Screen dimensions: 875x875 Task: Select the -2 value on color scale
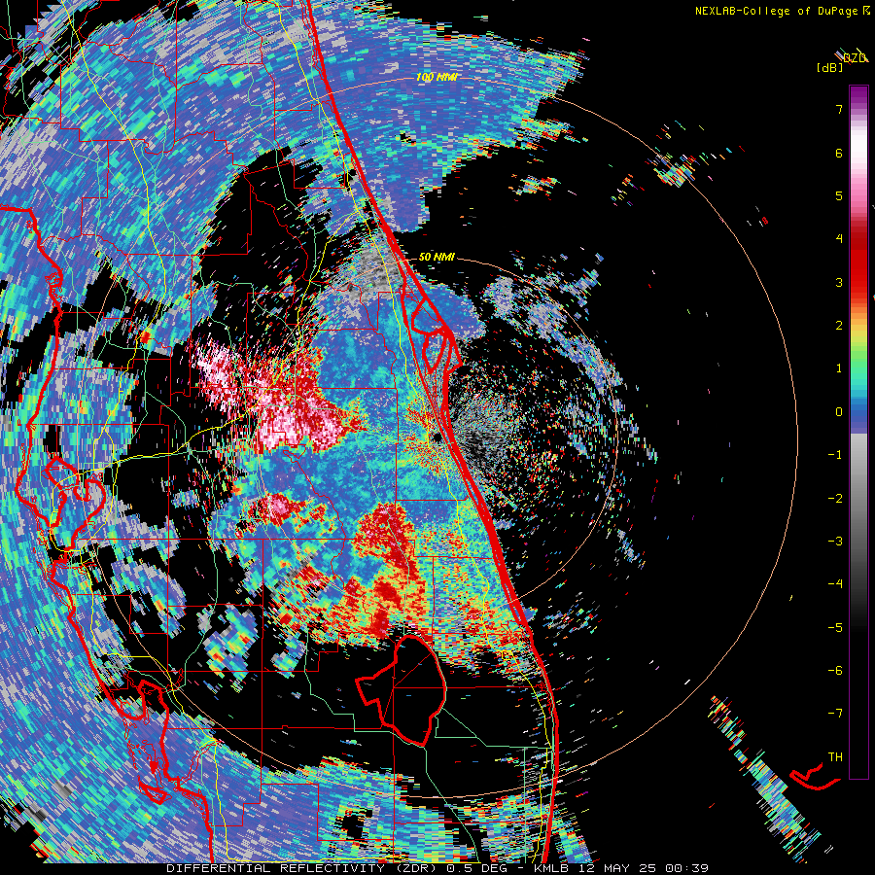tap(835, 498)
